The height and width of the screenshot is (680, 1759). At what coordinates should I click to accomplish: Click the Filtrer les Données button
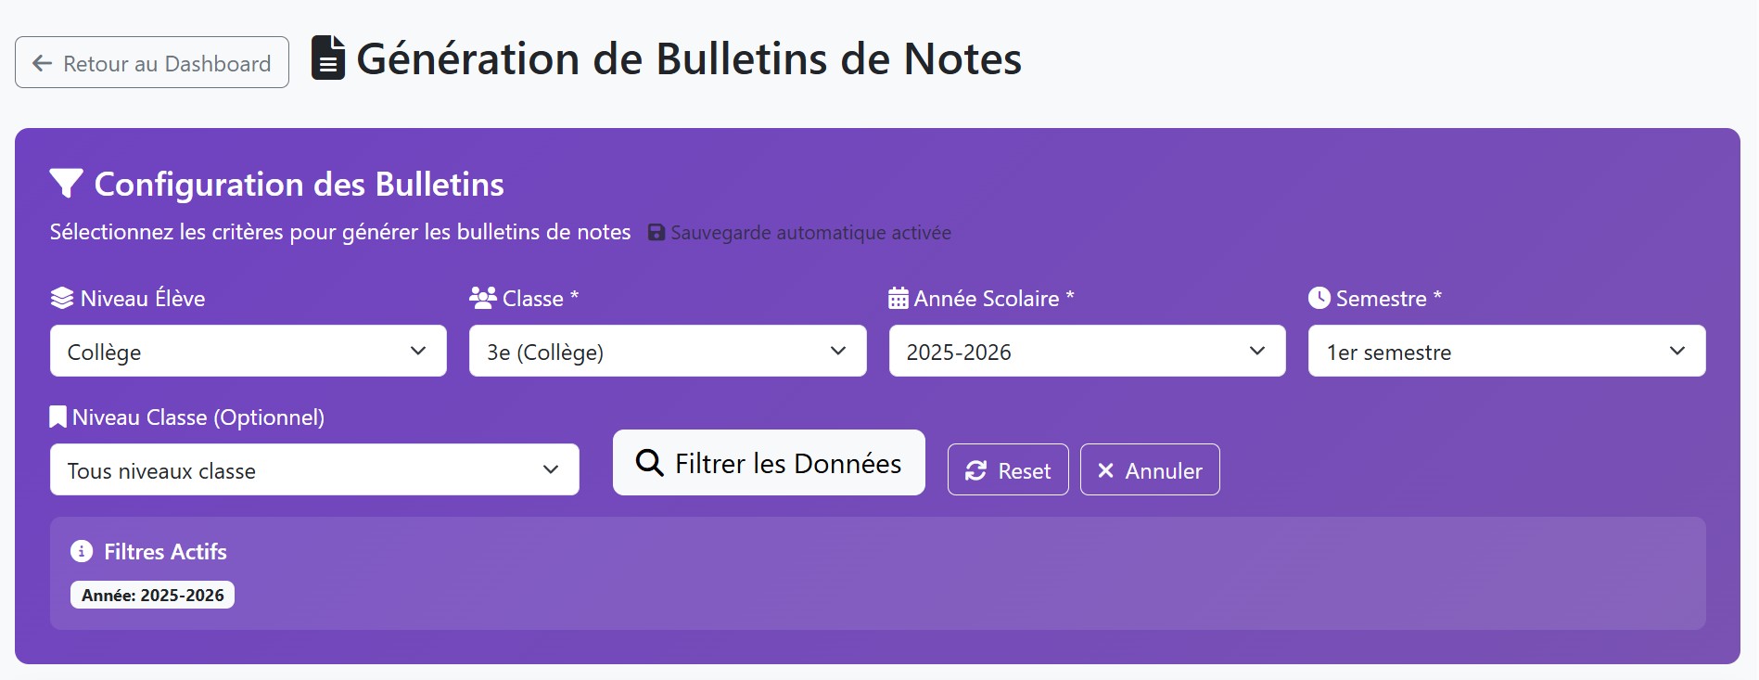point(768,462)
